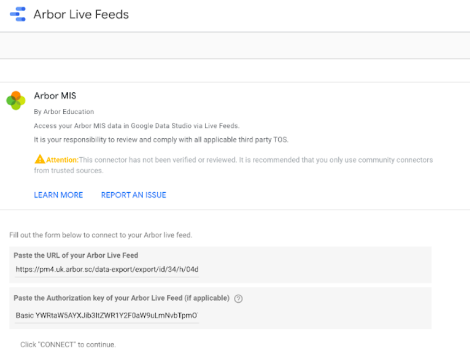Click the REPORT AN ISSUE link
This screenshot has height=359, width=470.
click(x=133, y=195)
